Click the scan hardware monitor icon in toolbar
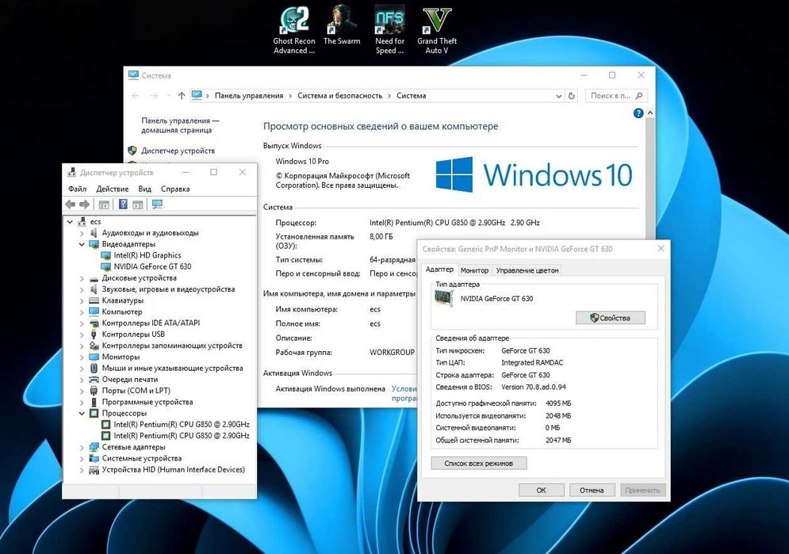Image resolution: width=789 pixels, height=554 pixels. 158,204
